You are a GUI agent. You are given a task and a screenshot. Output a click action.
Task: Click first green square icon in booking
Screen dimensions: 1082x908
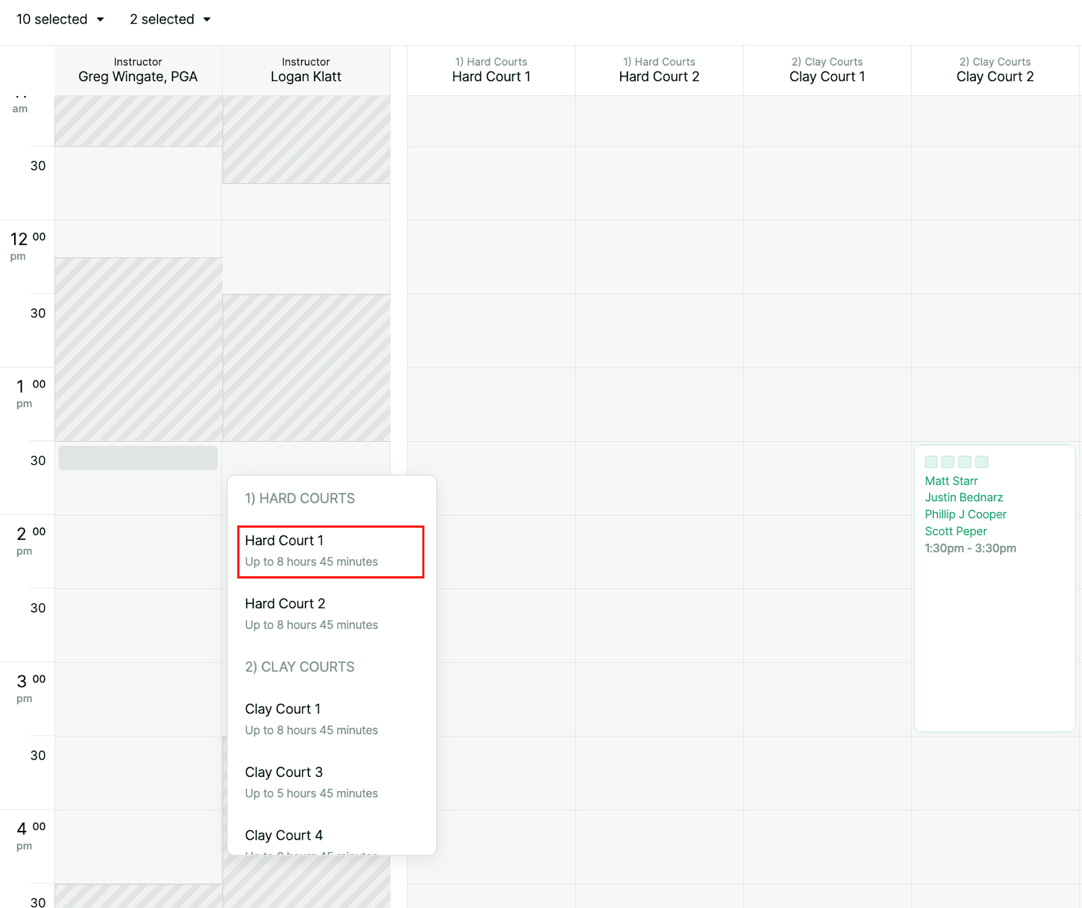click(931, 462)
